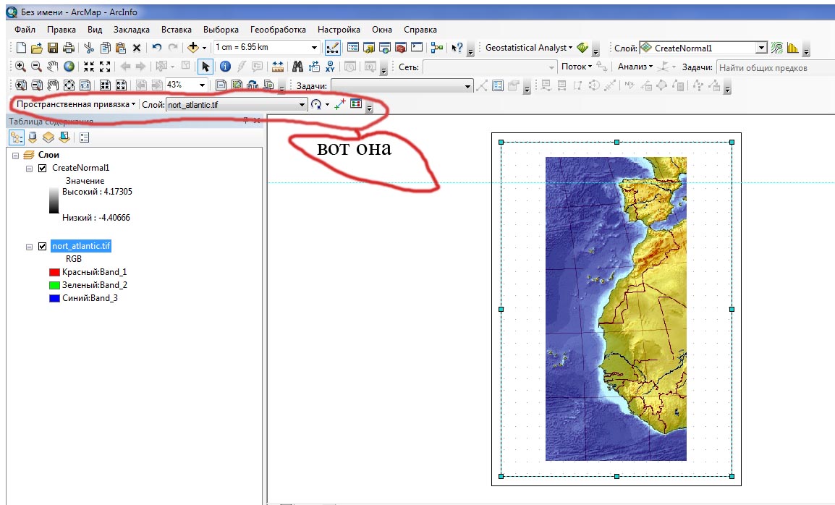The height and width of the screenshot is (505, 835).
Task: Select the Measure ruler tool
Action: coord(278,67)
